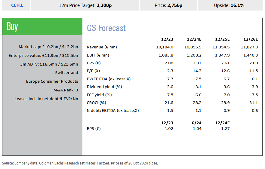Select the CROCI (%) row label

(96, 103)
